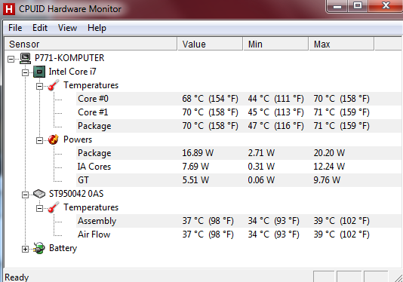Select the Air Flow temperature row
Viewport: 403px width, 282px height.
238,234
